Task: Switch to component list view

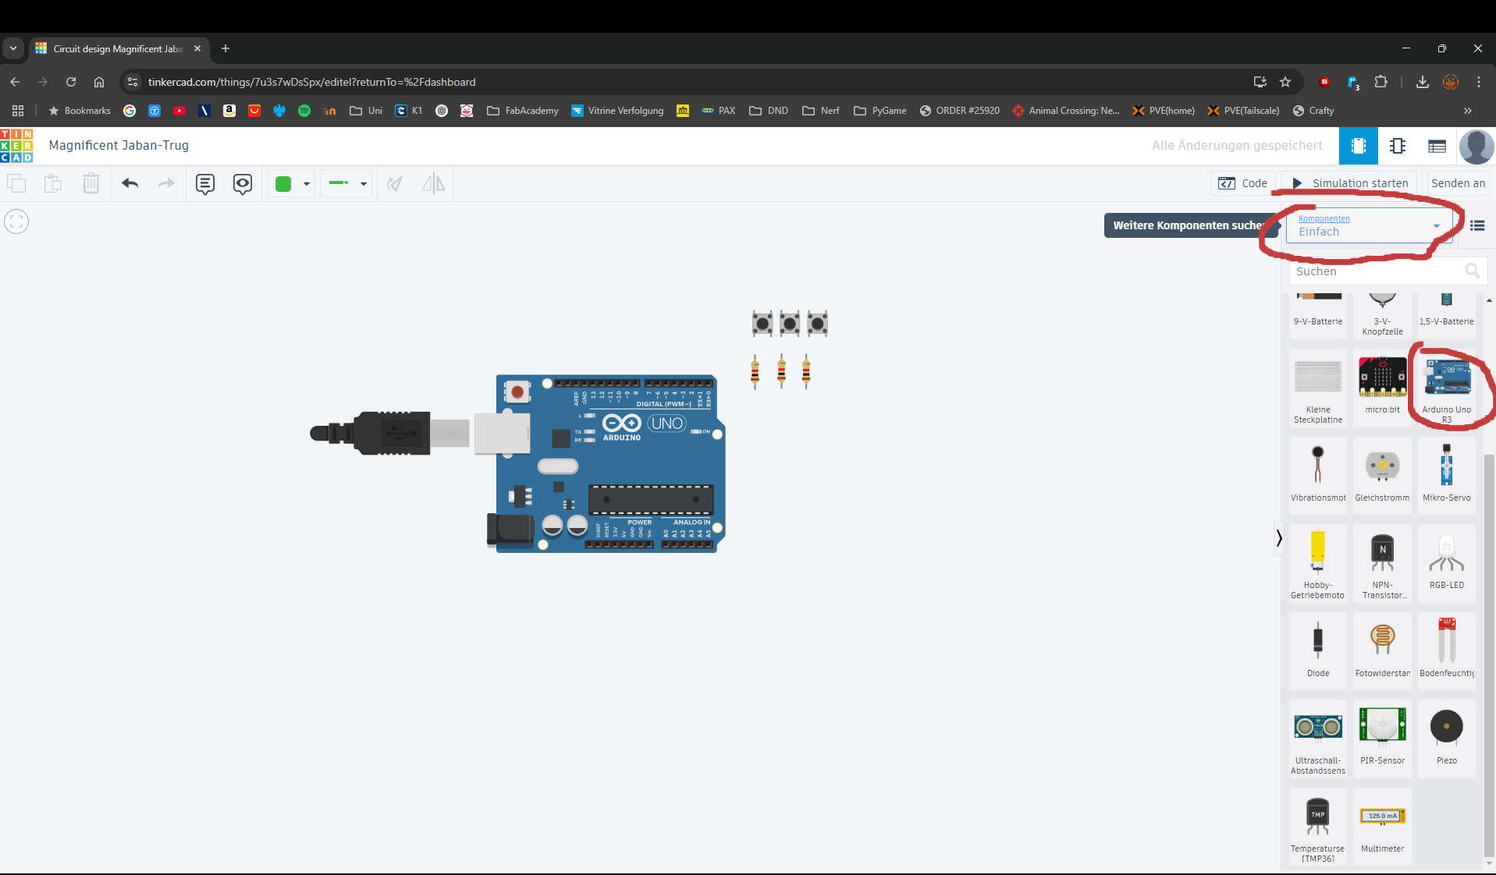Action: (1437, 146)
